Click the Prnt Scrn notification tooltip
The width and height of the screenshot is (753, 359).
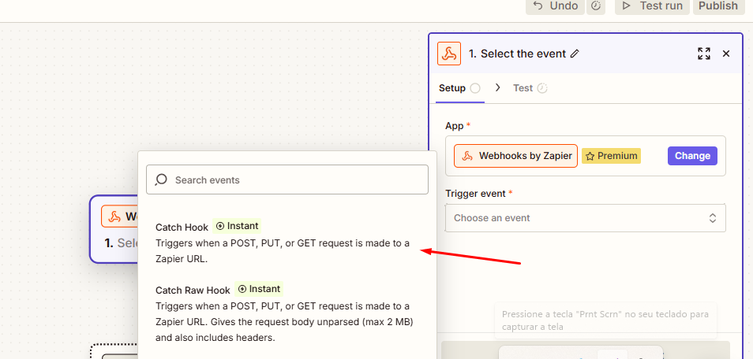pyautogui.click(x=605, y=320)
